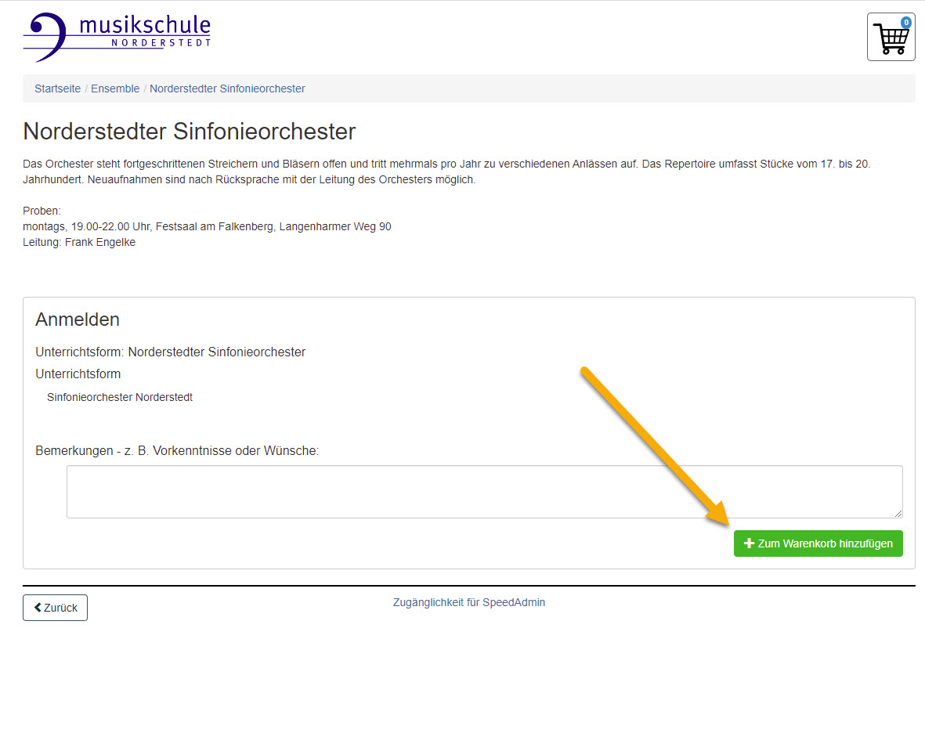Click the cart item count badge
The width and height of the screenshot is (925, 733).
tap(906, 23)
